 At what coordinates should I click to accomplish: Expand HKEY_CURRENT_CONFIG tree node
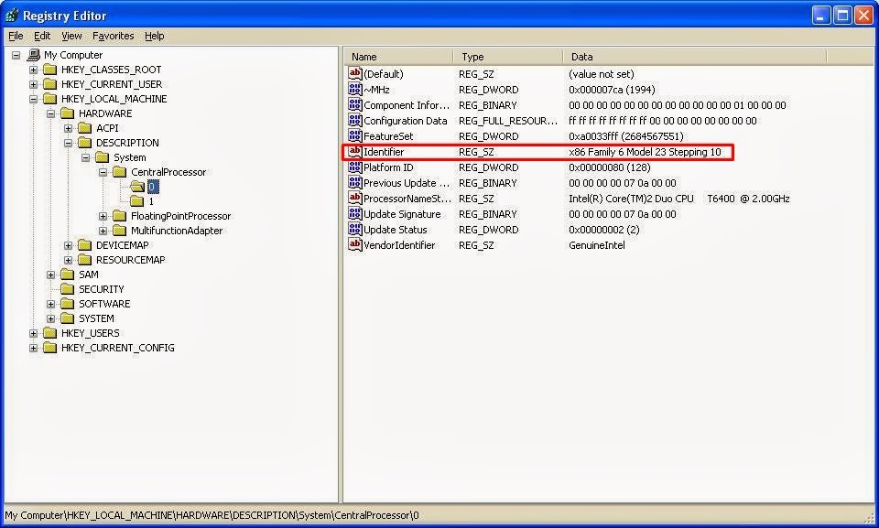(34, 348)
